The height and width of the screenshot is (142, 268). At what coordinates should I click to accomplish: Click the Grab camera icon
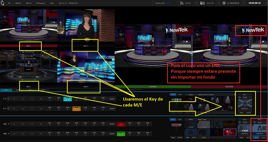(x=202, y=3)
